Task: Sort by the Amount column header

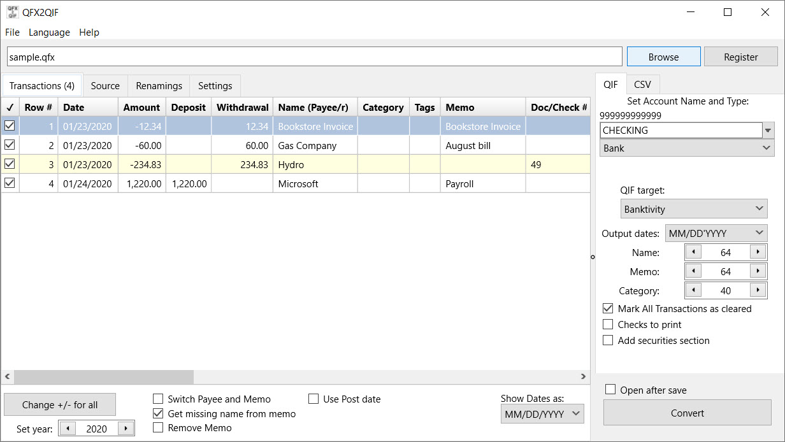Action: [x=142, y=107]
